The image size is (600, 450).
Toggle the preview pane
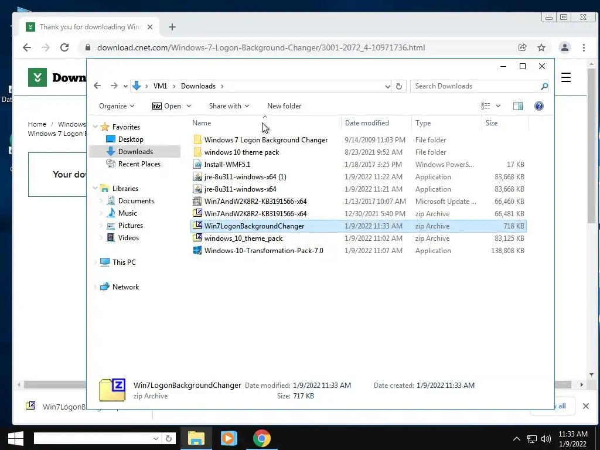(x=518, y=106)
